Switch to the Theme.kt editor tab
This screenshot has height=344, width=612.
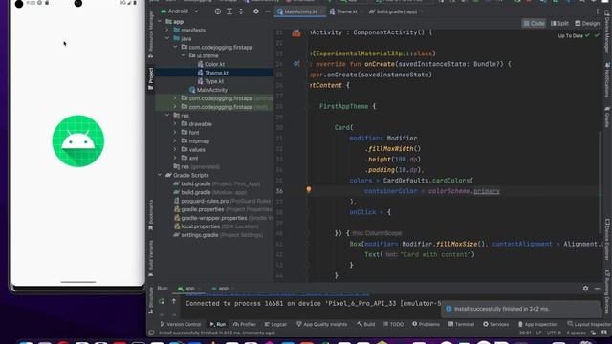(x=345, y=11)
